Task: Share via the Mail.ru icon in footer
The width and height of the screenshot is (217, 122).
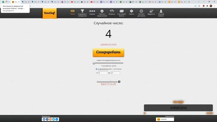Action: (57, 119)
